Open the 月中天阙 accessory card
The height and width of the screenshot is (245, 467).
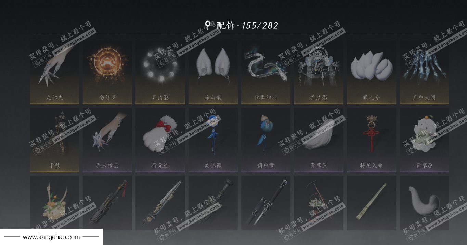tap(424, 73)
